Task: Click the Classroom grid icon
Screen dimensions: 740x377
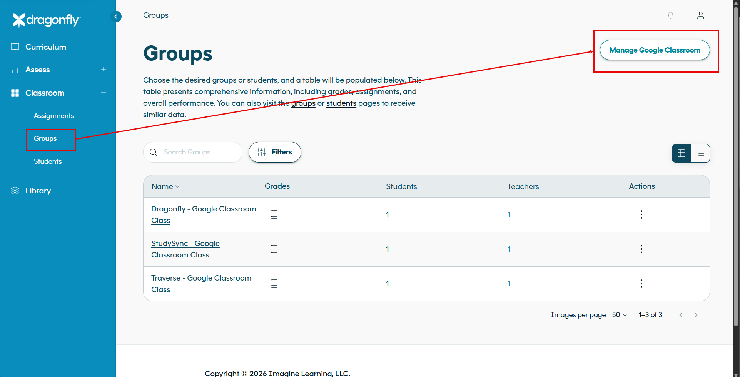Action: [15, 93]
